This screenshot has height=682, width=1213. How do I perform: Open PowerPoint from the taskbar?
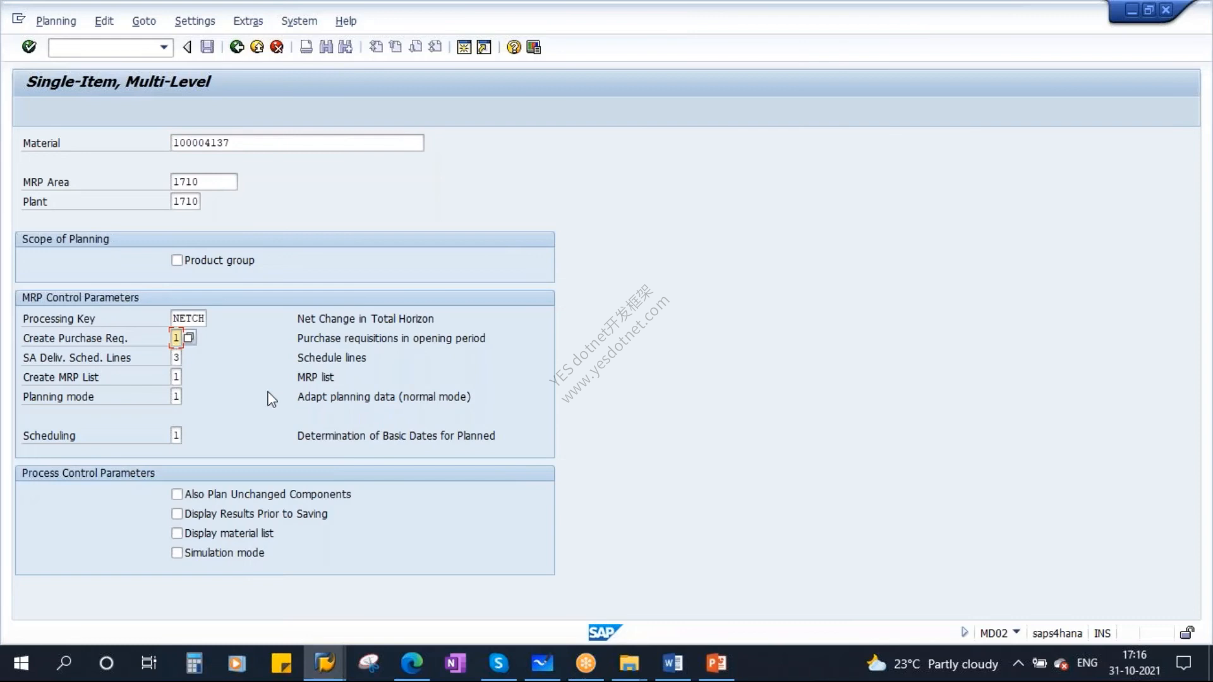pyautogui.click(x=716, y=663)
